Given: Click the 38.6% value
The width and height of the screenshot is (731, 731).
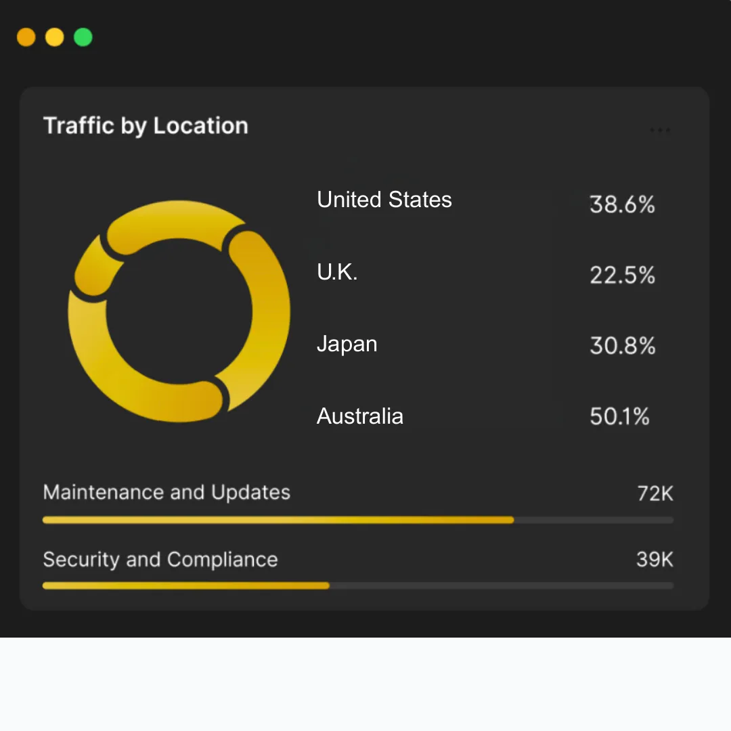Looking at the screenshot, I should pyautogui.click(x=623, y=204).
